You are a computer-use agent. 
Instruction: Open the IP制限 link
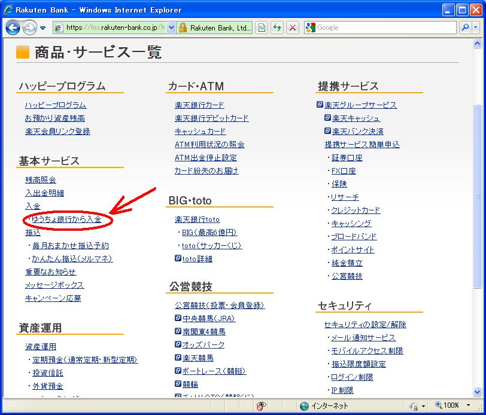[342, 390]
